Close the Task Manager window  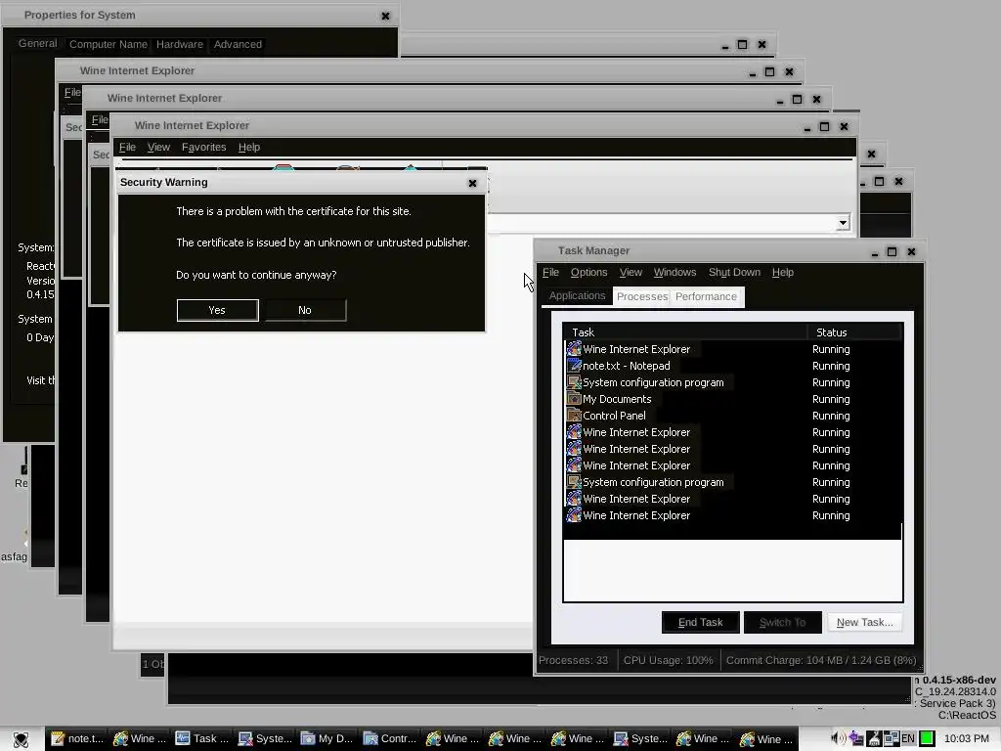point(912,252)
